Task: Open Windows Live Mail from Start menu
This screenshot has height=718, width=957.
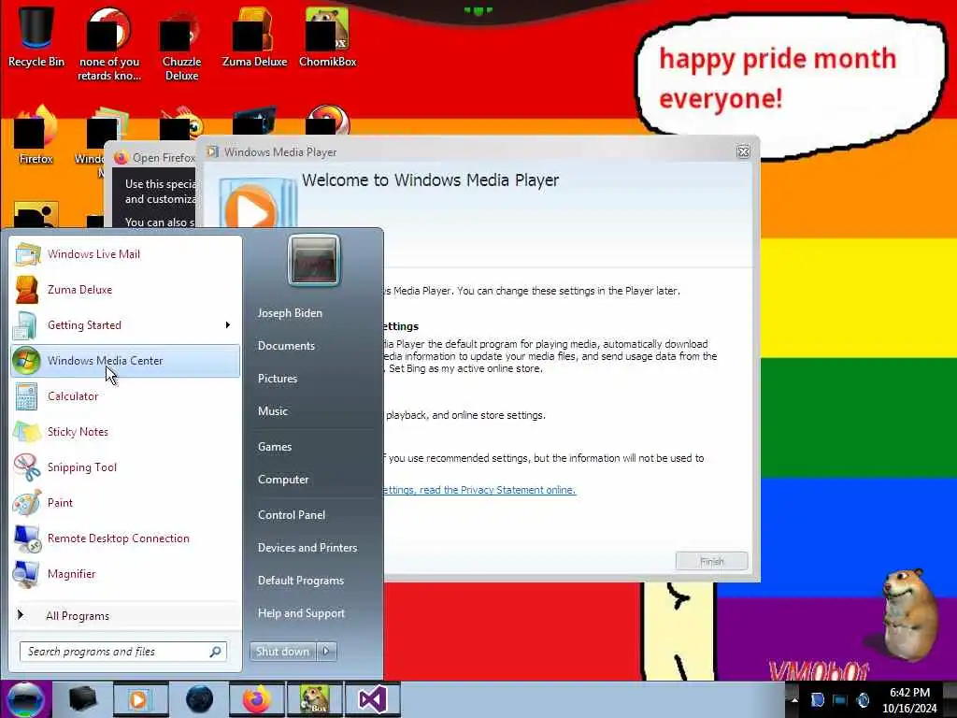Action: point(125,254)
